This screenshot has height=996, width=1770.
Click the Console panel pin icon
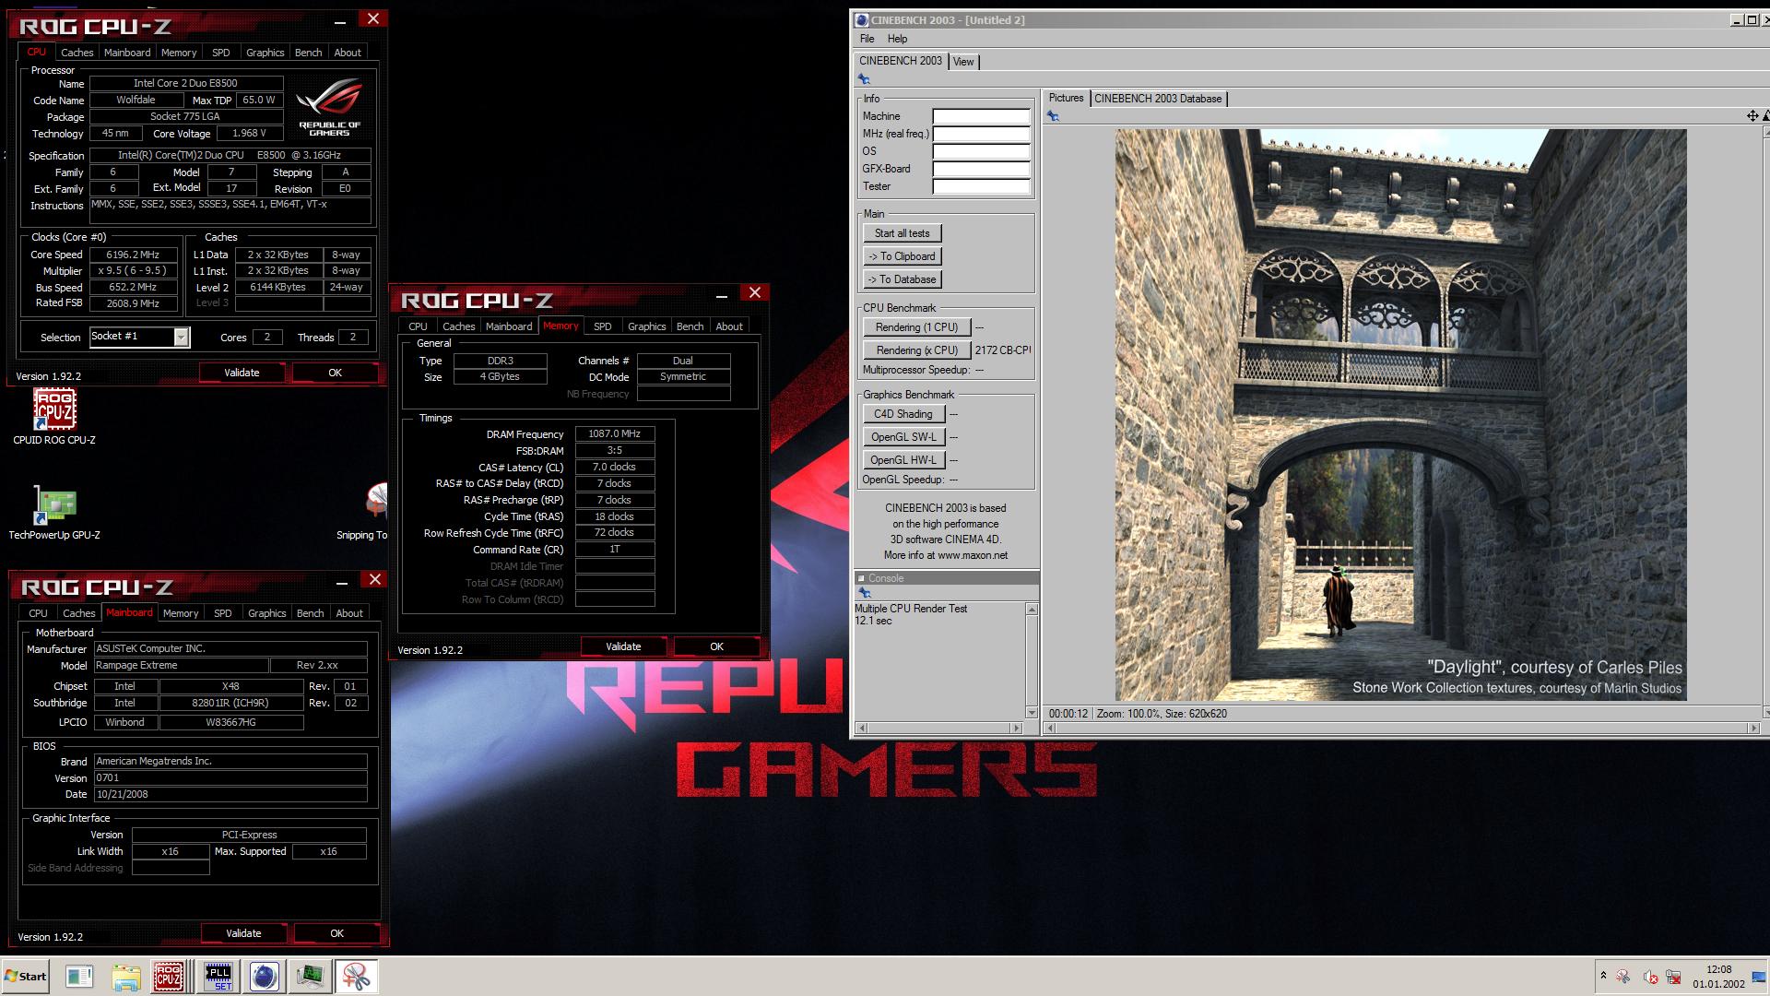click(x=864, y=593)
